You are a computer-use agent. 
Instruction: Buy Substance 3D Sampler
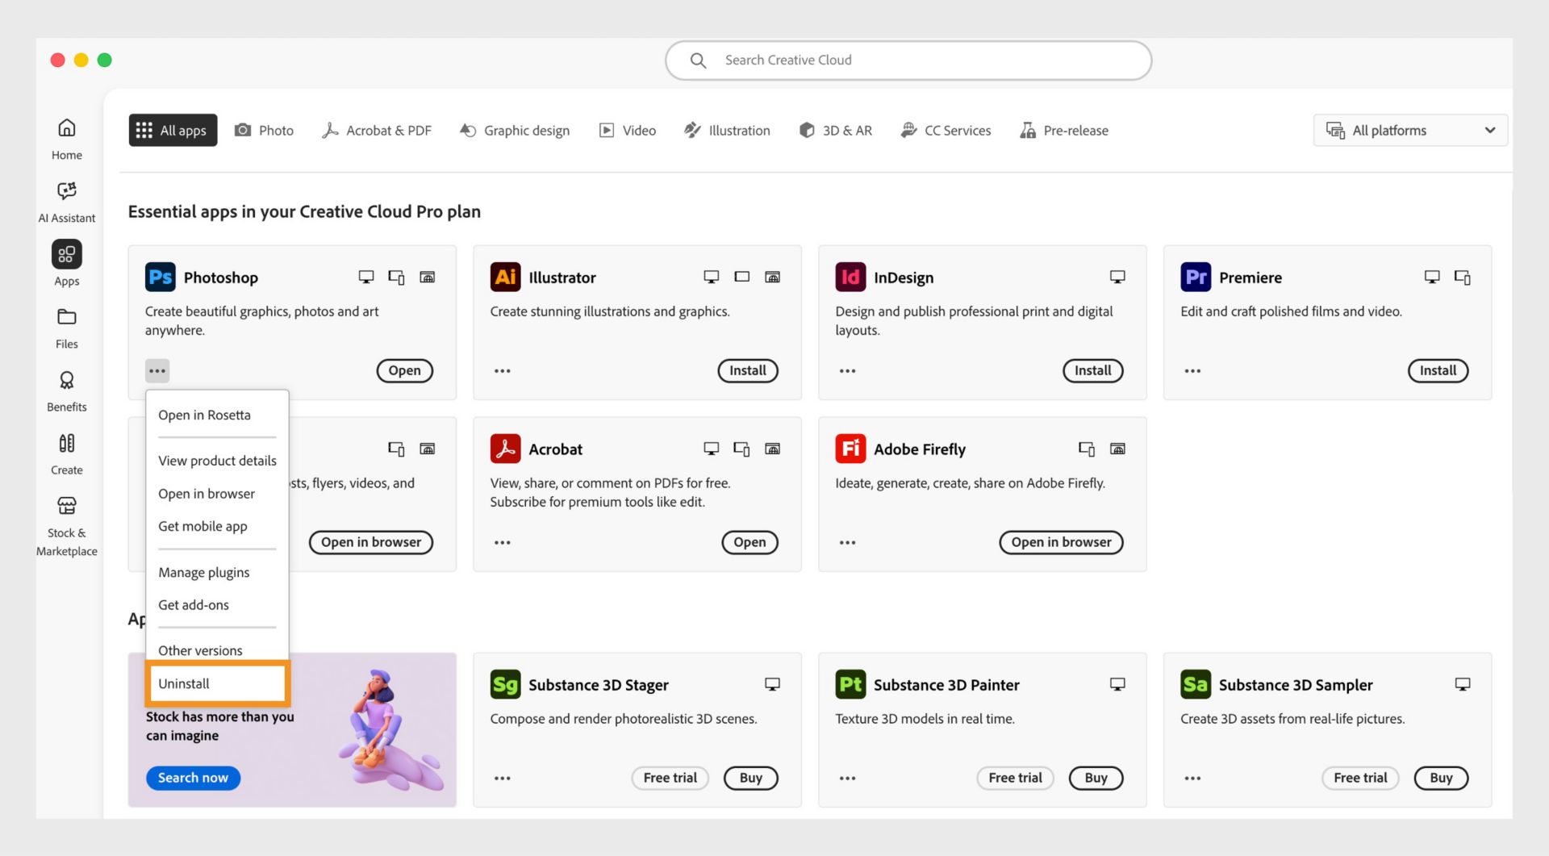pyautogui.click(x=1441, y=779)
